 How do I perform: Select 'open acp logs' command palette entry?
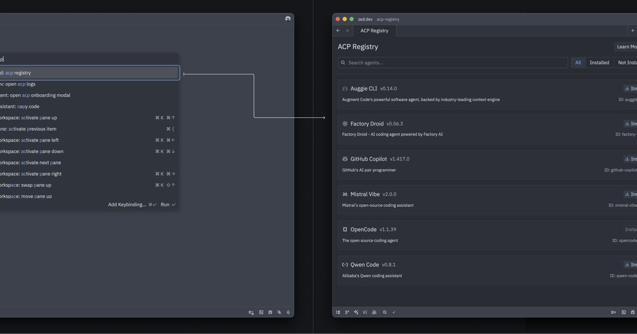point(89,84)
